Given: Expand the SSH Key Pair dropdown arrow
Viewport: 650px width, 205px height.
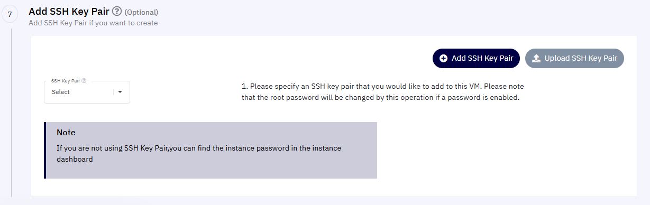Looking at the screenshot, I should pyautogui.click(x=120, y=92).
